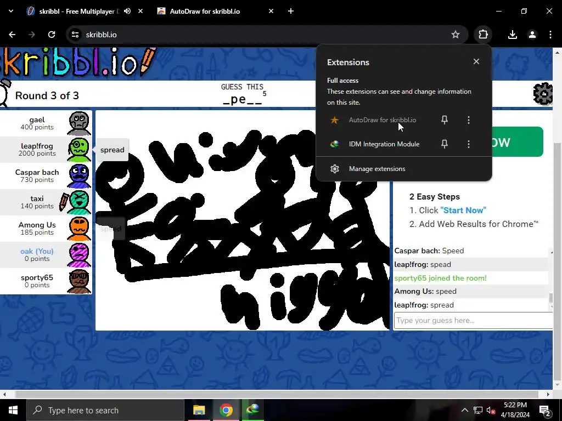Select player name gael
Viewport: 562px width, 421px height.
pyautogui.click(x=37, y=120)
